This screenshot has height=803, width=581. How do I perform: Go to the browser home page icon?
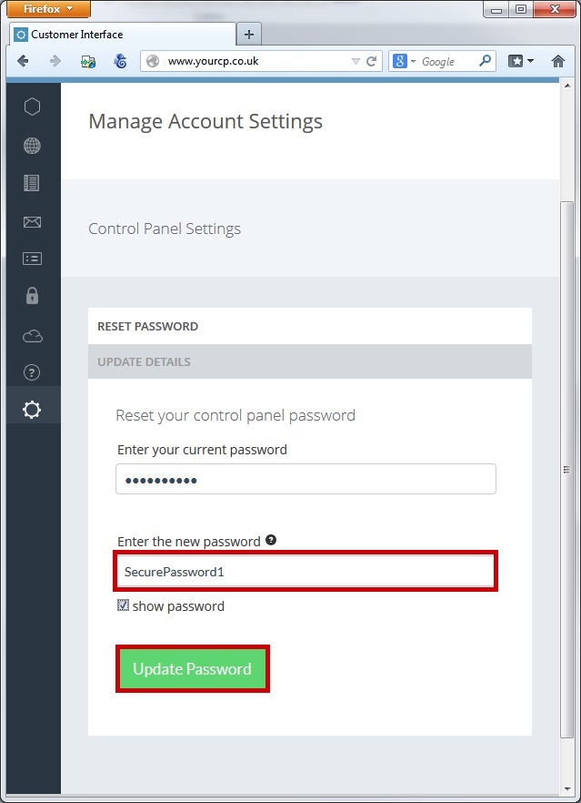[558, 61]
